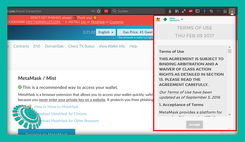Follow the MYETHERWALLET.COM bookmark link
Image resolution: width=245 pixels, height=142 pixels.
(x=43, y=22)
